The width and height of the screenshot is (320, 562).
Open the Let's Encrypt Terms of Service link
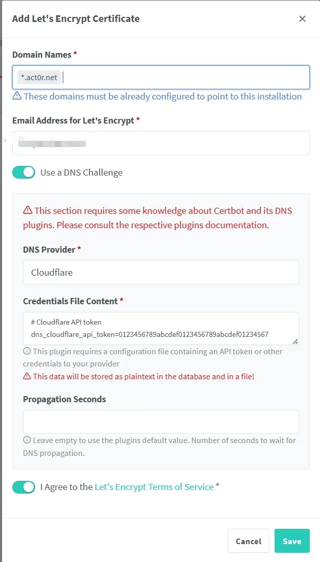tap(154, 487)
